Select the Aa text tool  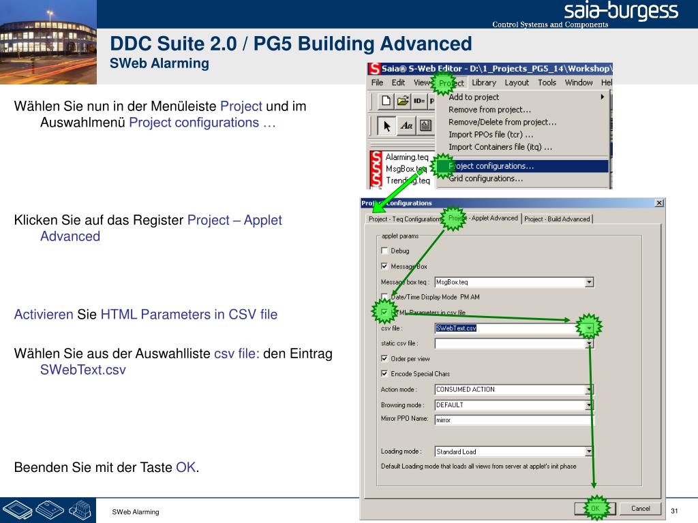tap(406, 126)
